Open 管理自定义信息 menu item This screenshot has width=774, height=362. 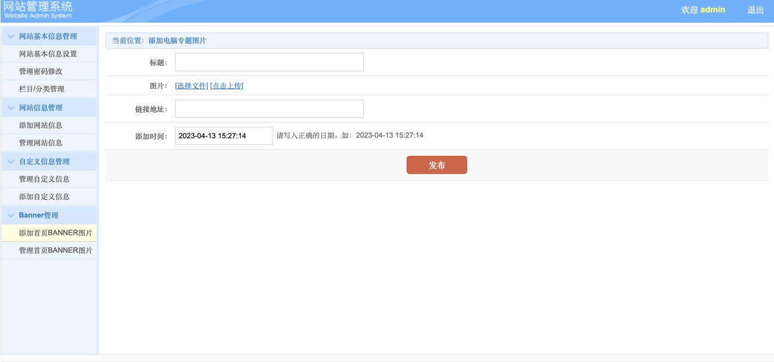44,179
